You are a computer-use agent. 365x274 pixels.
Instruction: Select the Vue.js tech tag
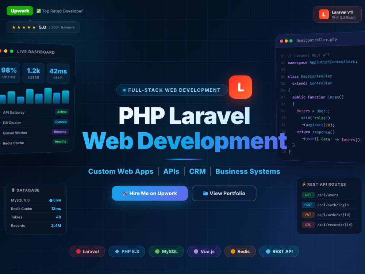204,251
